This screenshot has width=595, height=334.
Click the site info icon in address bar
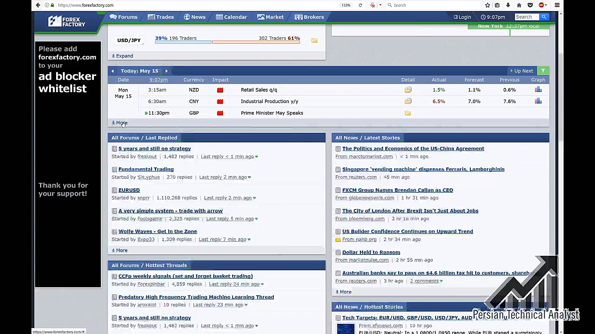tap(47, 5)
